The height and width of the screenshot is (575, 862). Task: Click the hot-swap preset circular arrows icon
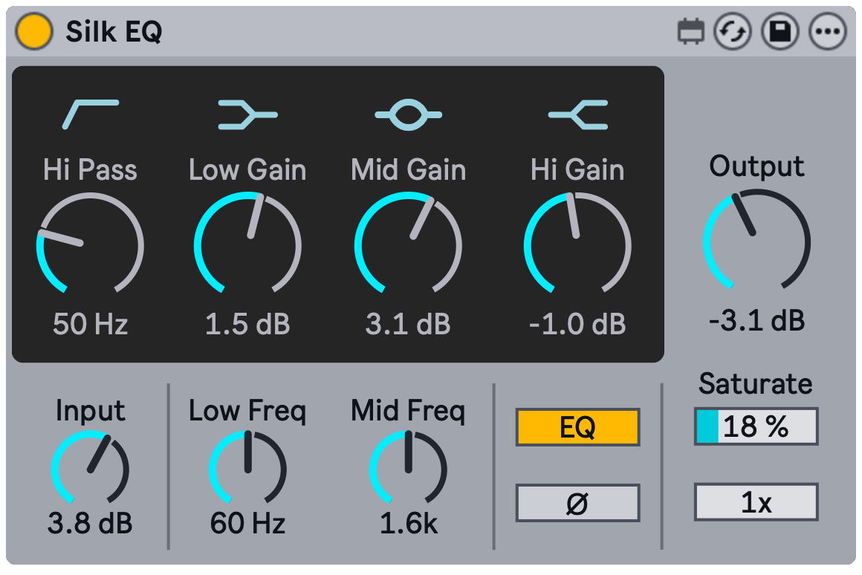pyautogui.click(x=732, y=31)
